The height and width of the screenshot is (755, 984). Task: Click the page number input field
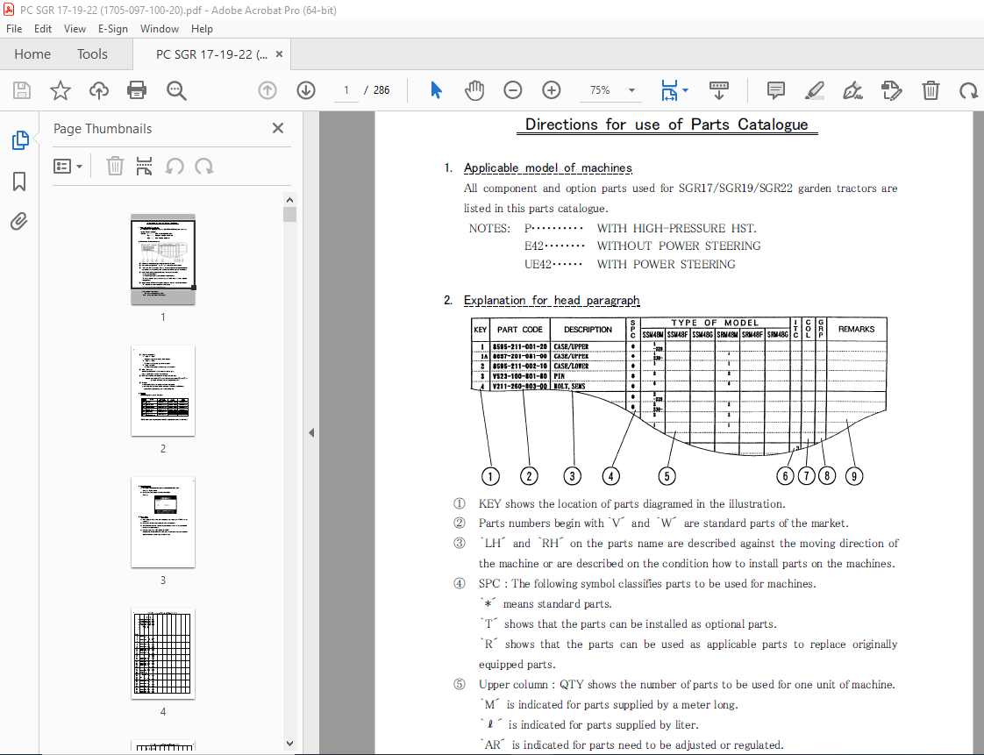tap(346, 90)
